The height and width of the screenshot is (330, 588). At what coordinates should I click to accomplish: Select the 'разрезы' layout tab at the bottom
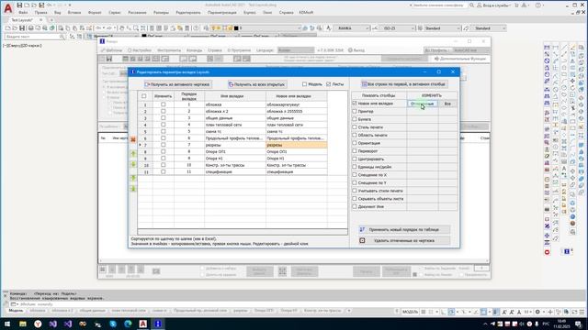point(241,311)
